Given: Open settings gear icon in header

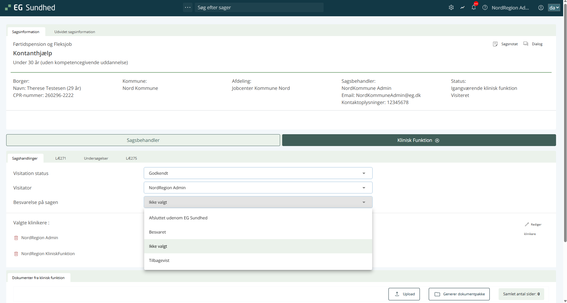Looking at the screenshot, I should tap(451, 8).
